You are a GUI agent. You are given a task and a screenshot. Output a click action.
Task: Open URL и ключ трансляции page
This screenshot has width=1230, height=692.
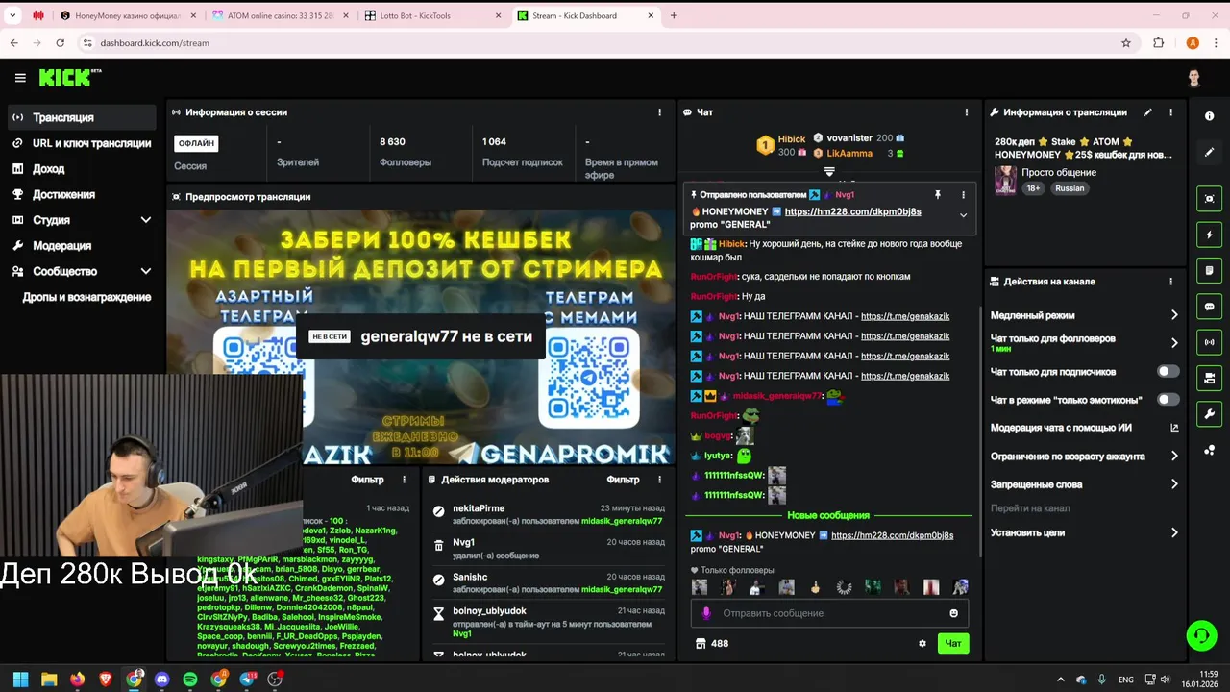point(81,143)
